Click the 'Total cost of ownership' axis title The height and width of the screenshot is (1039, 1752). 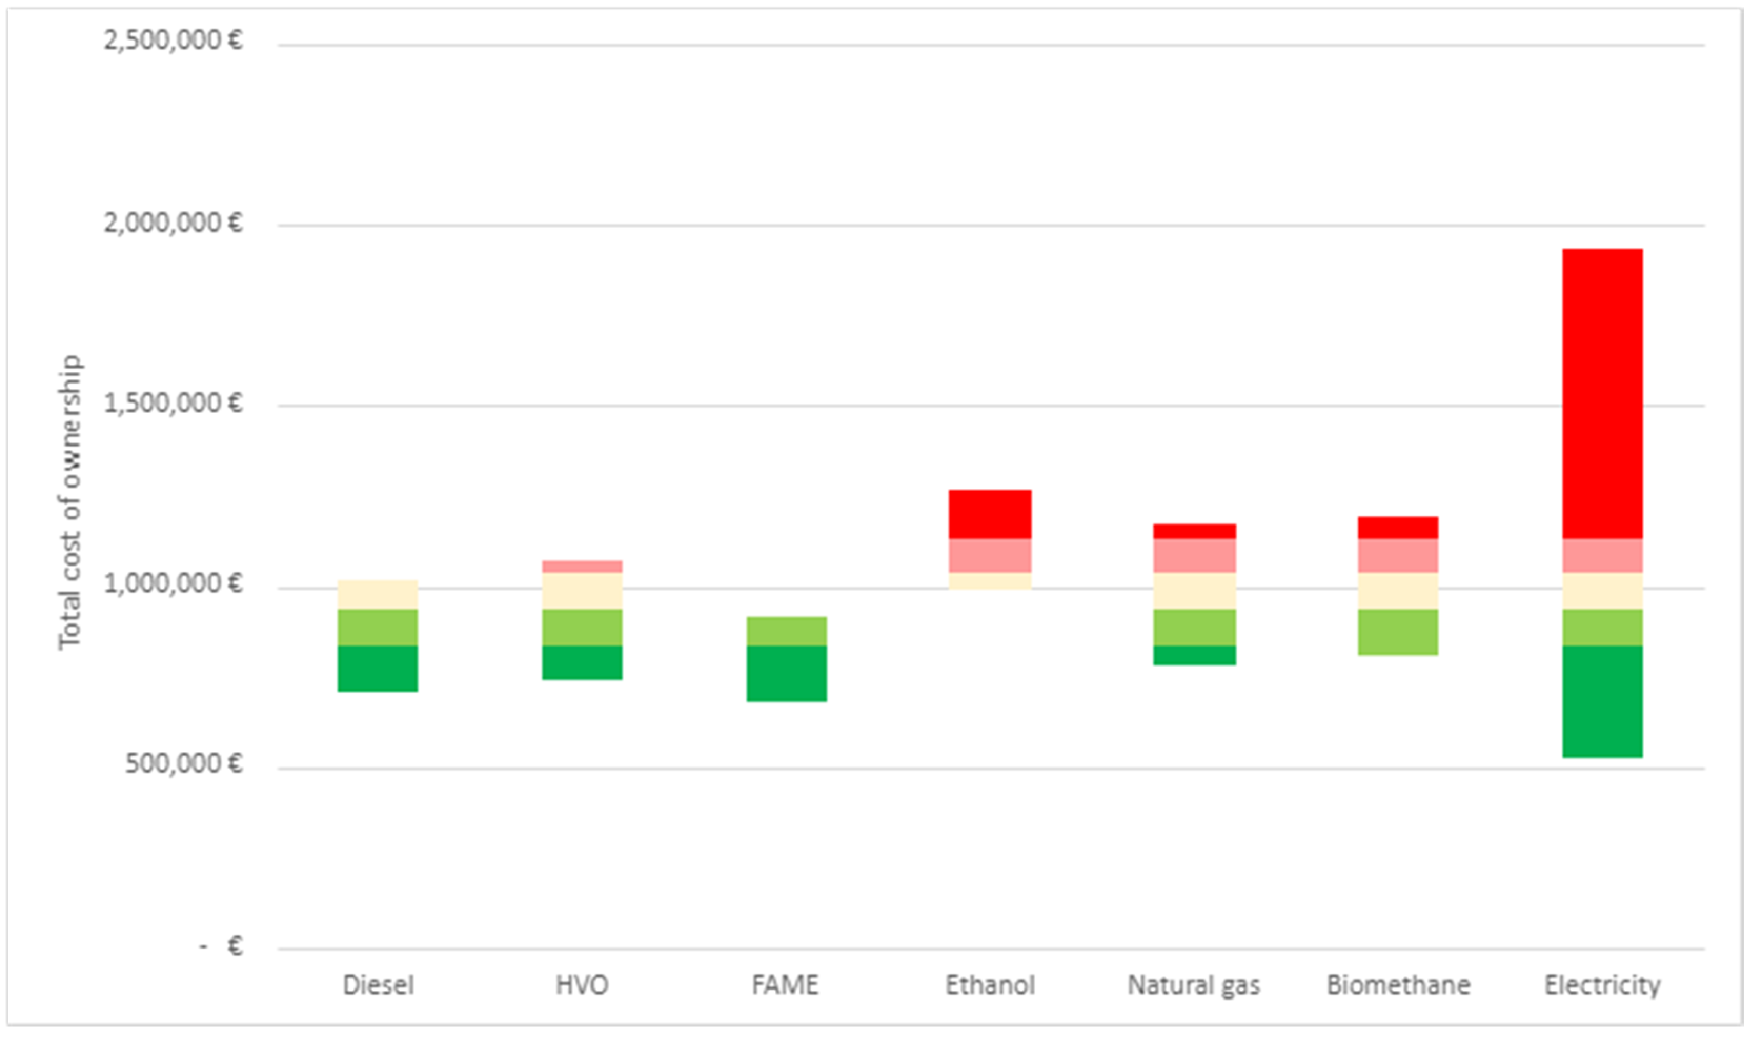[x=70, y=502]
